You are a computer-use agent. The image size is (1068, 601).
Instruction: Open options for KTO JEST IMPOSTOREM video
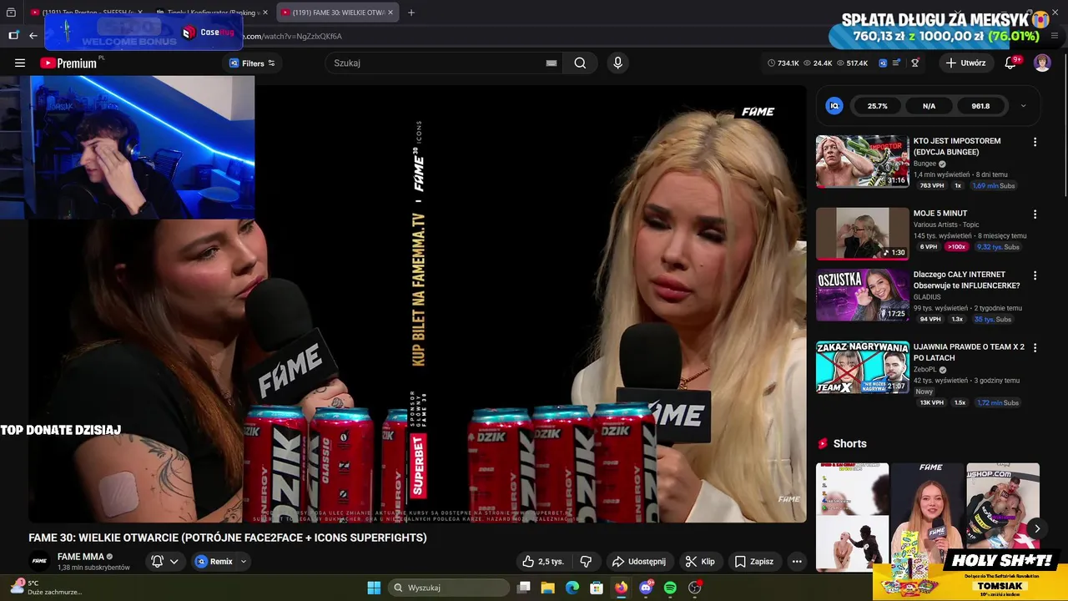(1035, 142)
